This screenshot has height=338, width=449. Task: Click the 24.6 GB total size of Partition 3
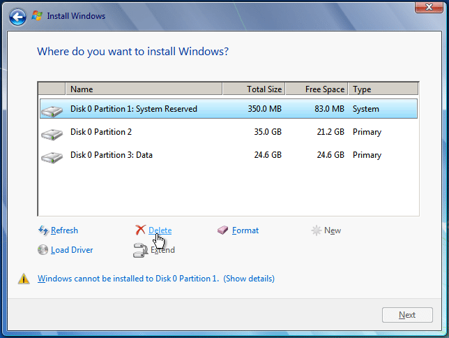(268, 155)
